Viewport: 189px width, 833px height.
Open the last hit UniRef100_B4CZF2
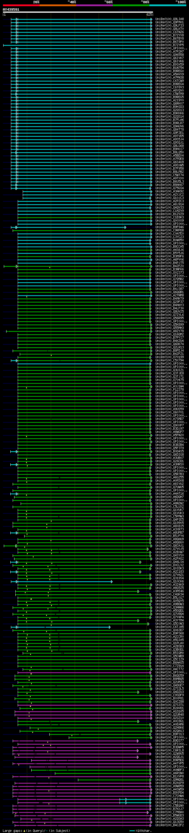coord(170,825)
